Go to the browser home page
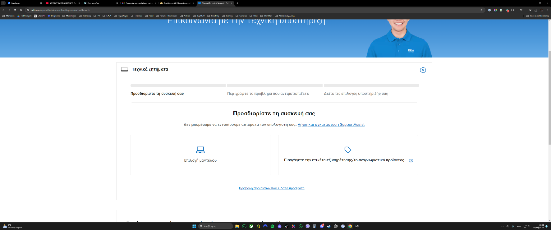This screenshot has height=230, width=551. [x=21, y=10]
